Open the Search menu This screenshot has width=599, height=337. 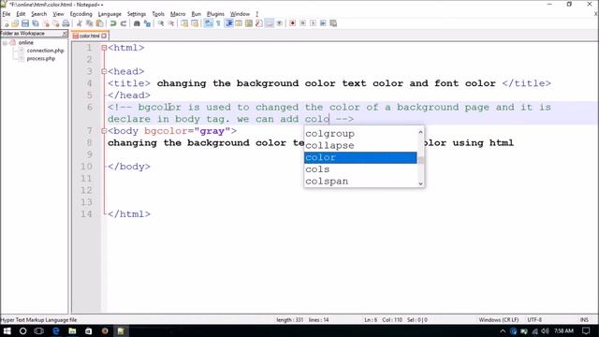[39, 14]
